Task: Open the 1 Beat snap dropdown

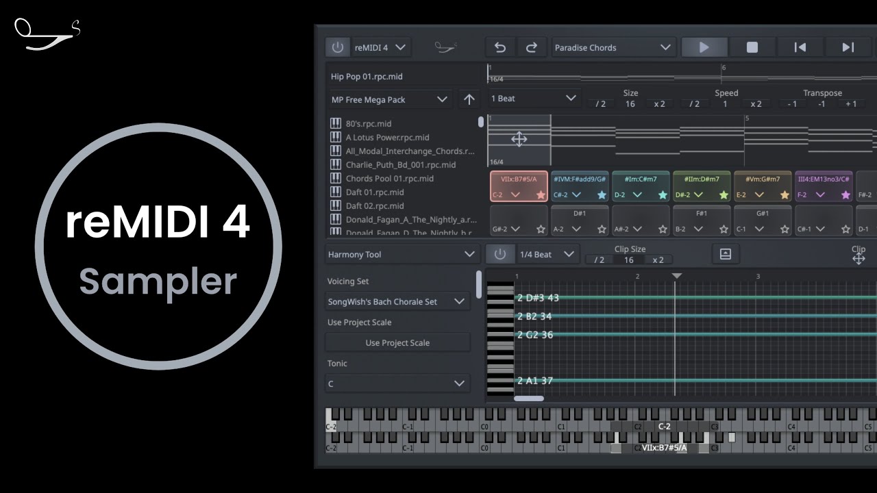Action: tap(534, 99)
